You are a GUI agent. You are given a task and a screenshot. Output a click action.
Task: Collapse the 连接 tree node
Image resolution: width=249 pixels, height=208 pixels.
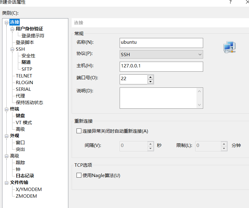6,22
